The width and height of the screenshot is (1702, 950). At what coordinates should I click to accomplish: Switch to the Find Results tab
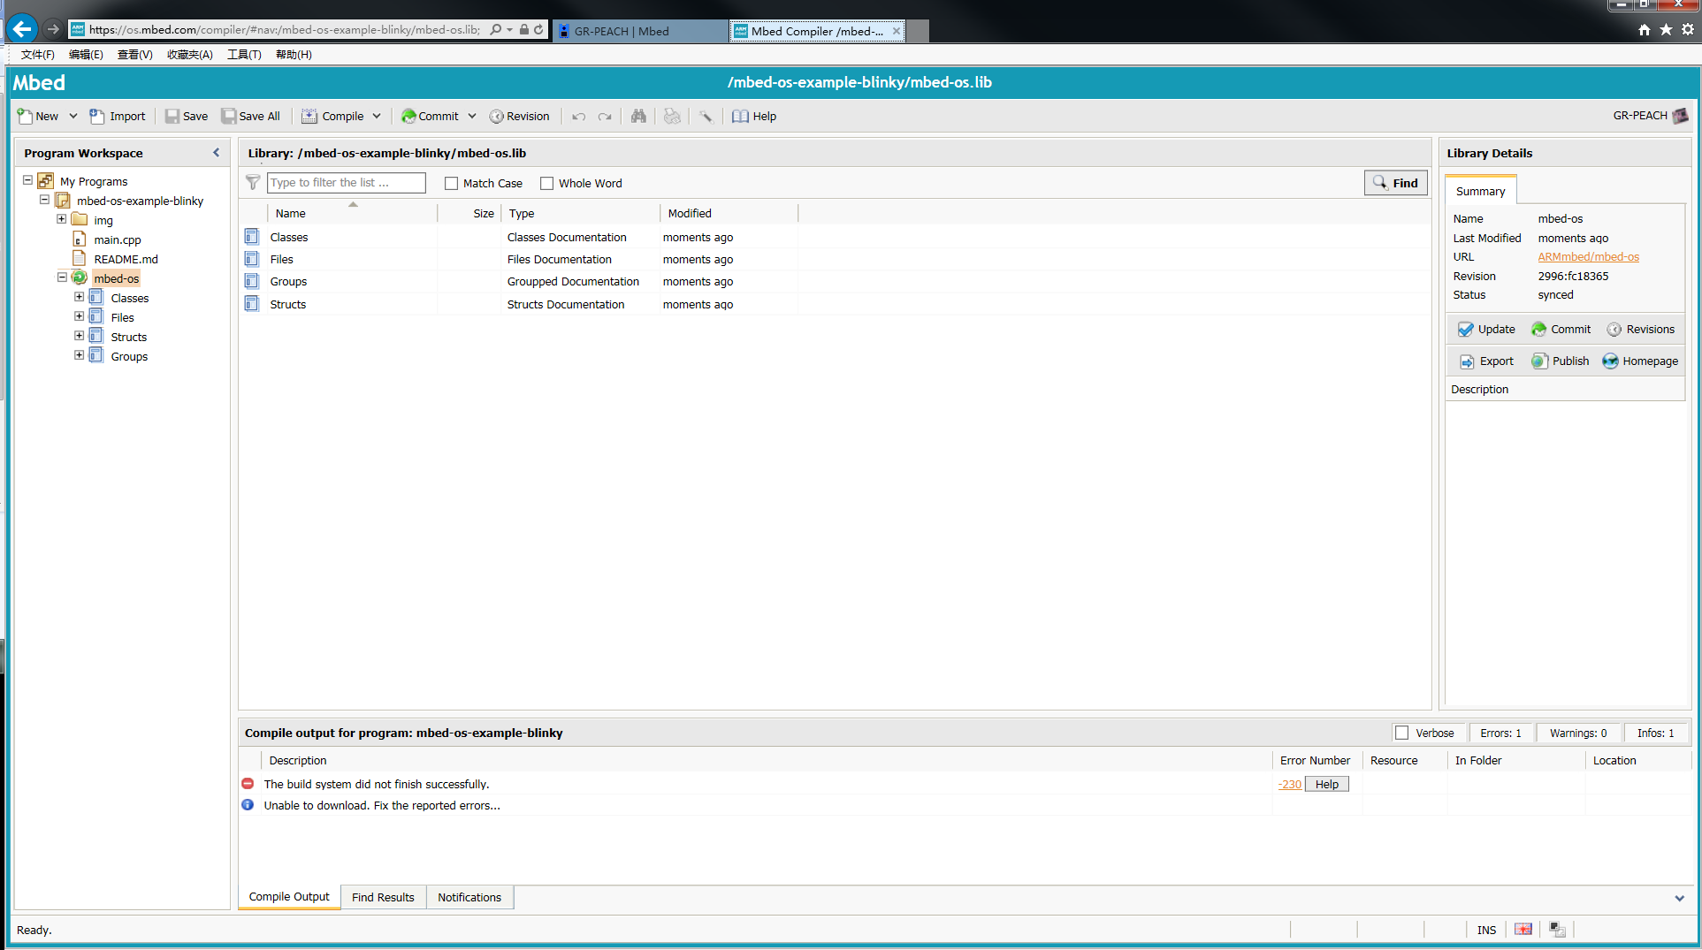[x=383, y=898]
